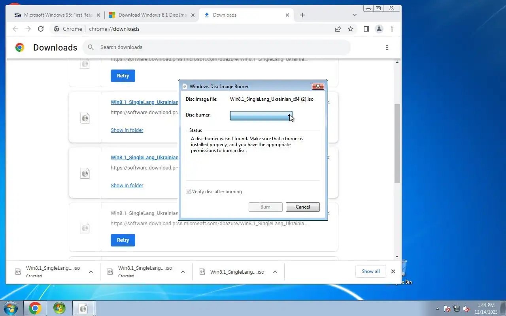Click the search magnifier icon in Downloads
The width and height of the screenshot is (506, 316).
pyautogui.click(x=91, y=47)
